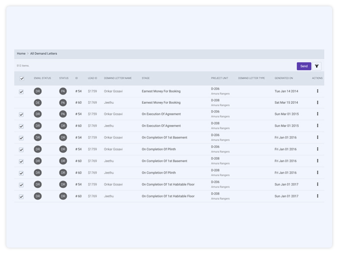338x253 pixels.
Task: Click PA status badge in #54 Earnest Money row
Action: tap(63, 91)
